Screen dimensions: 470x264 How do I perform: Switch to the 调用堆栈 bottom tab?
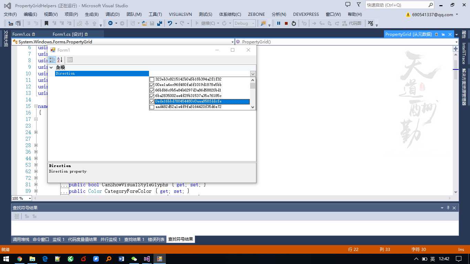[x=21, y=240]
